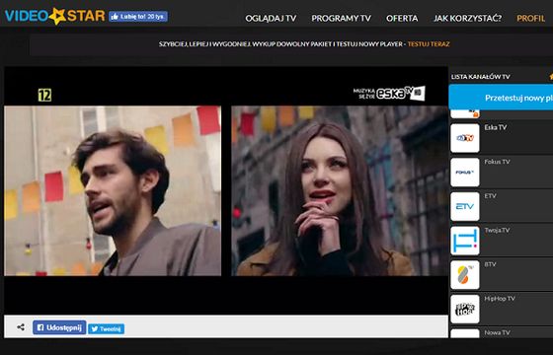Click the 8TV channel name
The image size is (553, 355).
tap(490, 264)
